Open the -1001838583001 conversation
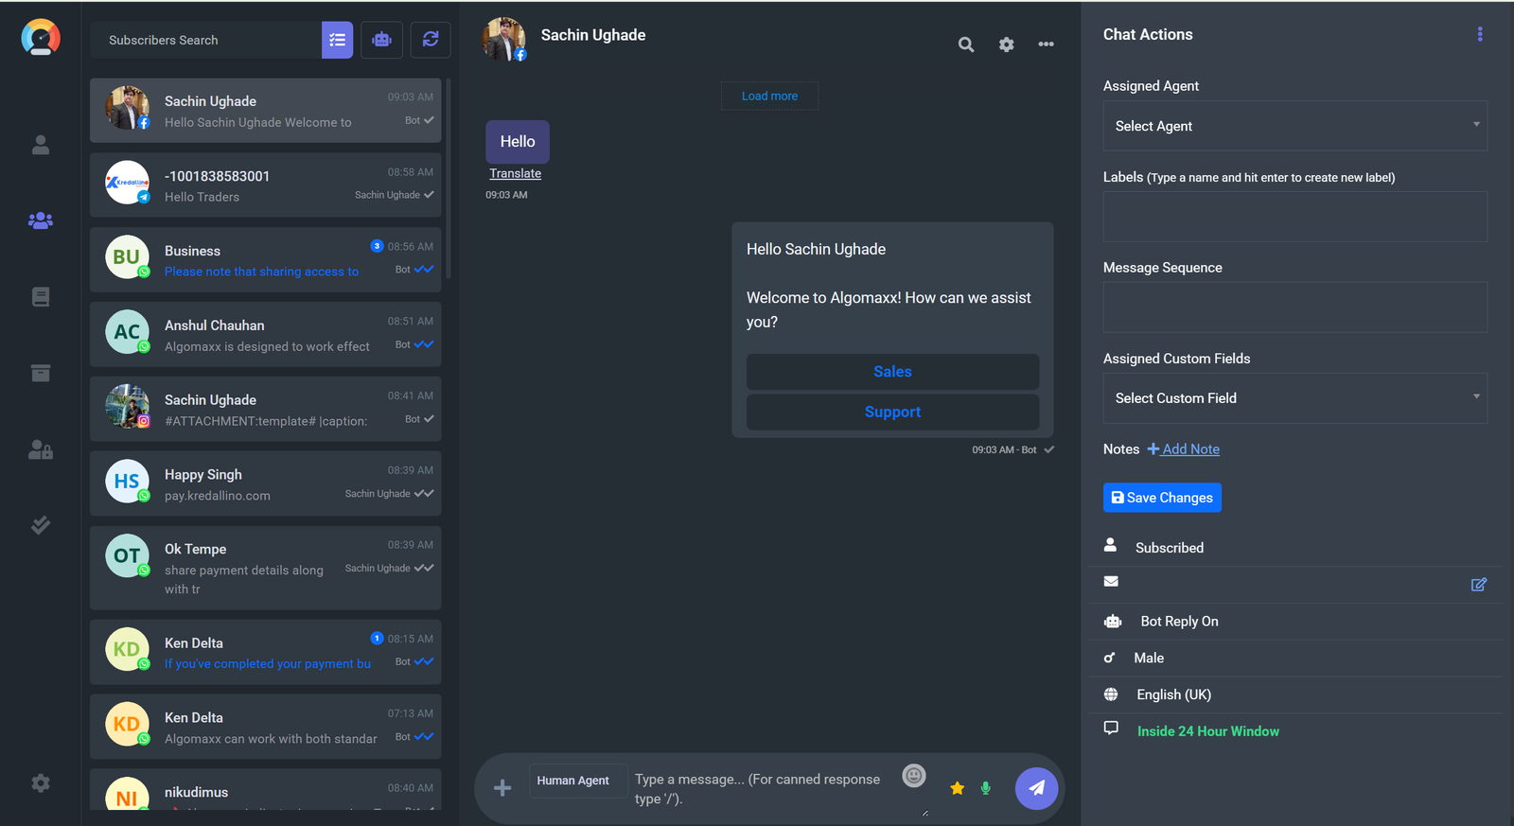 [x=266, y=185]
